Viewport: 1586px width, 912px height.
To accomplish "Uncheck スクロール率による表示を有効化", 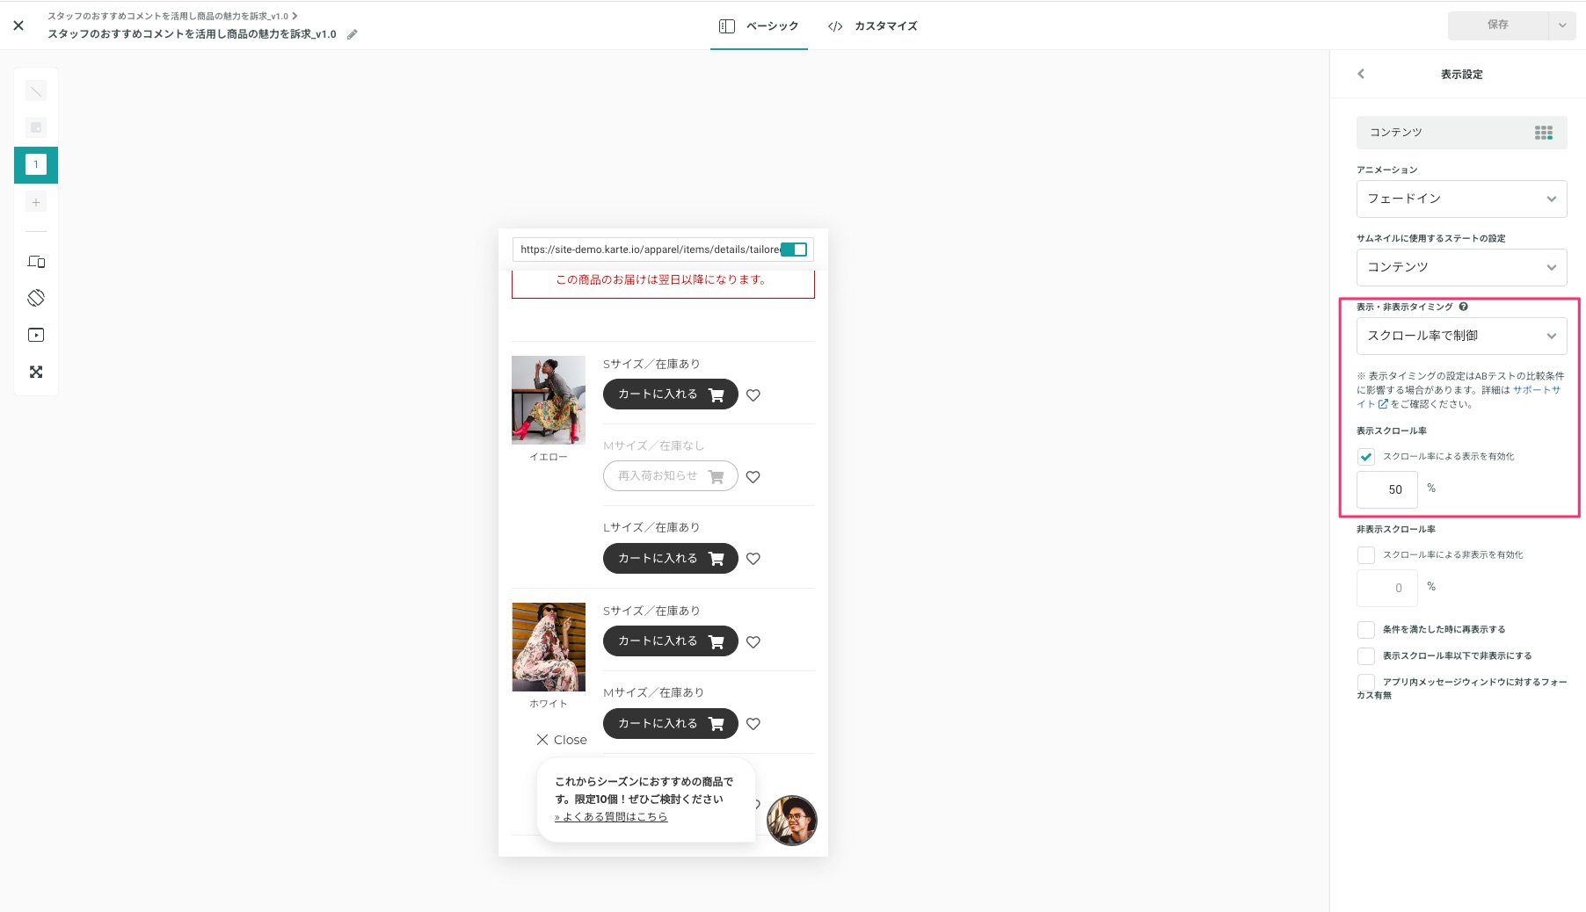I will coord(1365,457).
